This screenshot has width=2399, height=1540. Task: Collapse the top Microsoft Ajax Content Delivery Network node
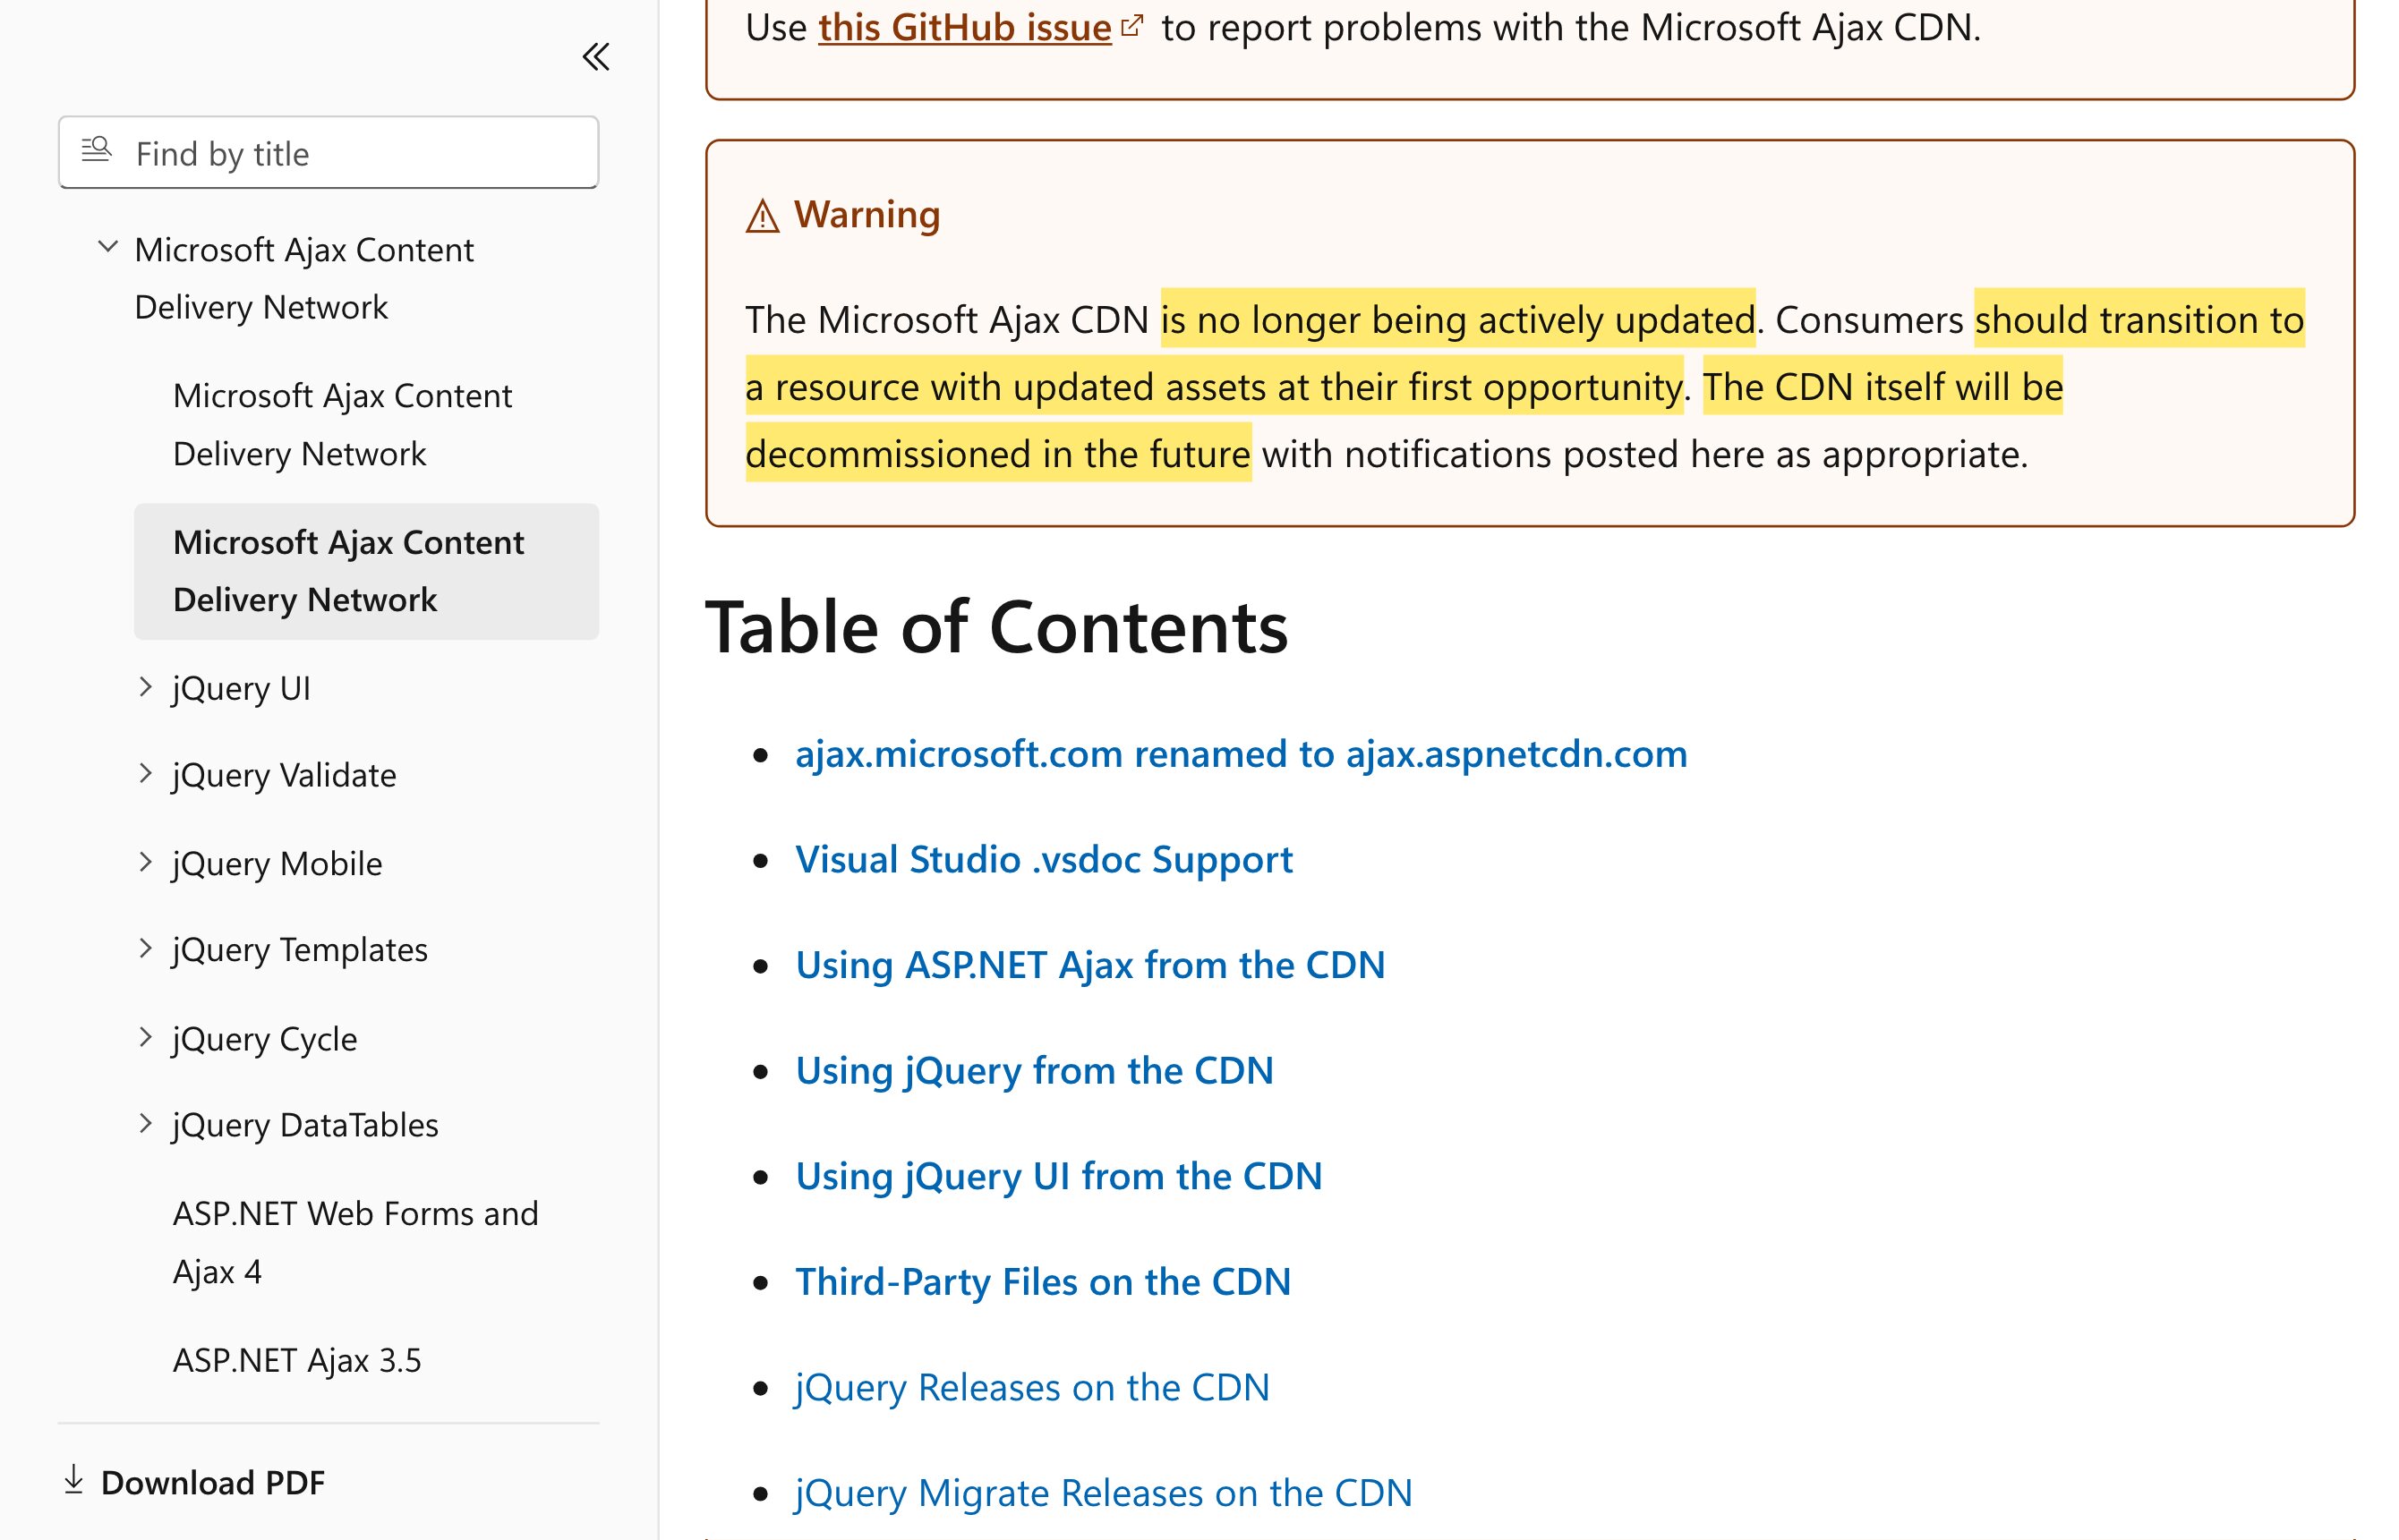point(108,246)
